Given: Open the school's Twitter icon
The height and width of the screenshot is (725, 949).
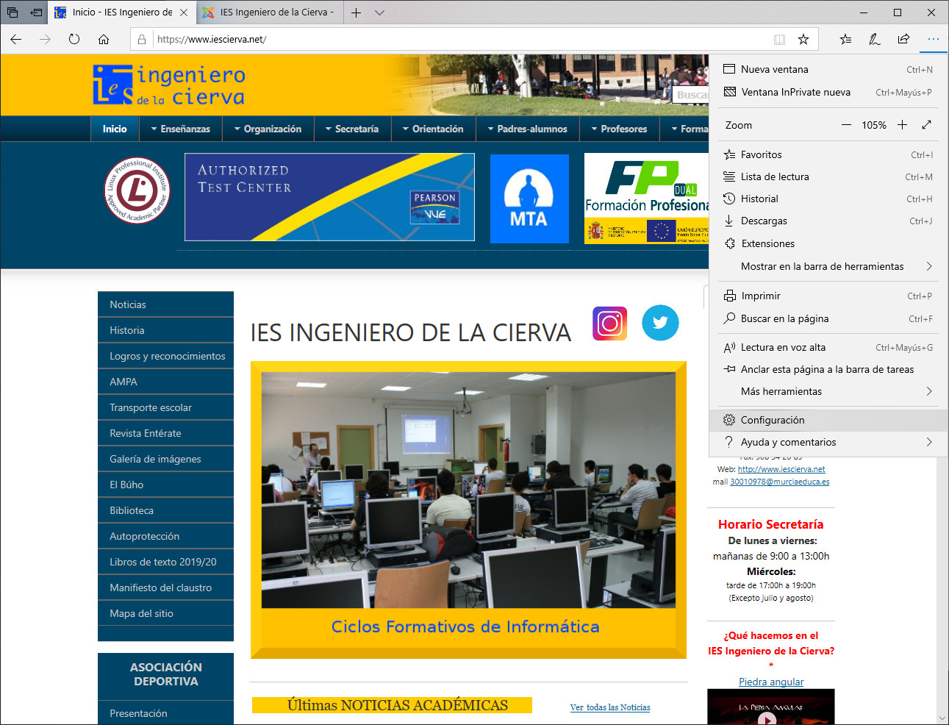Looking at the screenshot, I should tap(660, 323).
